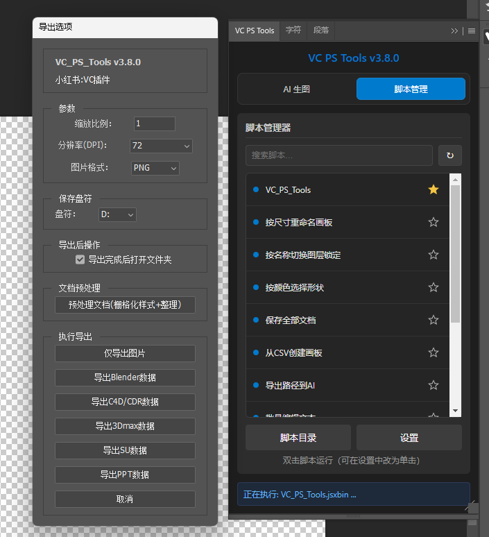Click the script list scrollbar thumb
489x537 pixels.
click(x=455, y=254)
